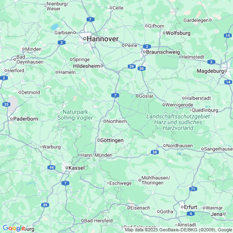
Task: Click the A4 highway shield near Erfurt
Action: tap(191, 214)
